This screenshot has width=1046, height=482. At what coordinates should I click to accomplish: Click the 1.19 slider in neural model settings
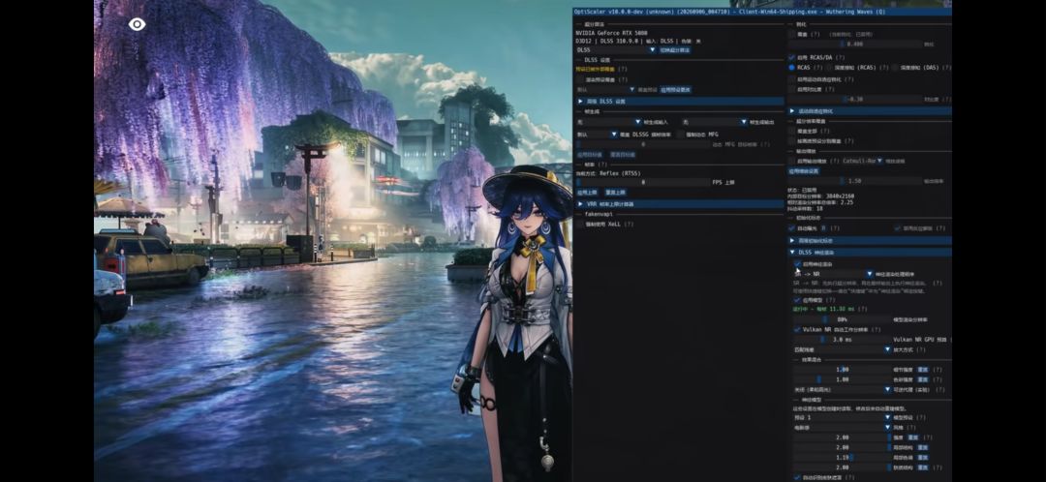842,458
